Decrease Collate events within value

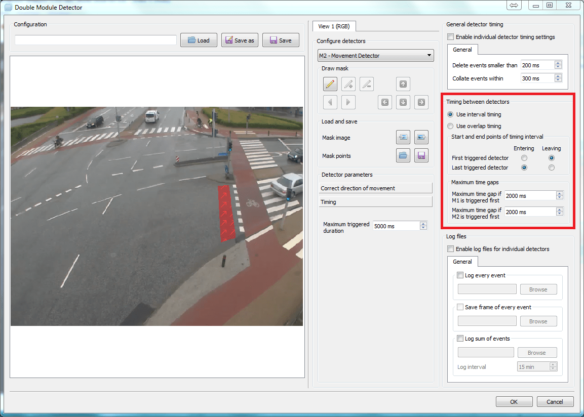click(x=558, y=80)
